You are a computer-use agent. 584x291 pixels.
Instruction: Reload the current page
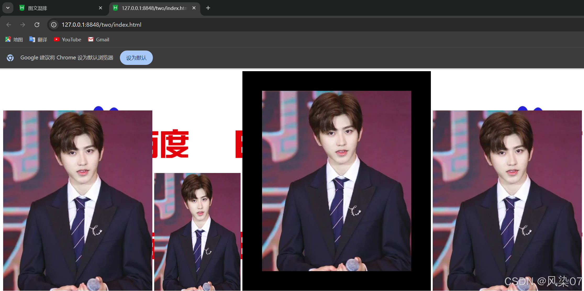click(x=37, y=25)
